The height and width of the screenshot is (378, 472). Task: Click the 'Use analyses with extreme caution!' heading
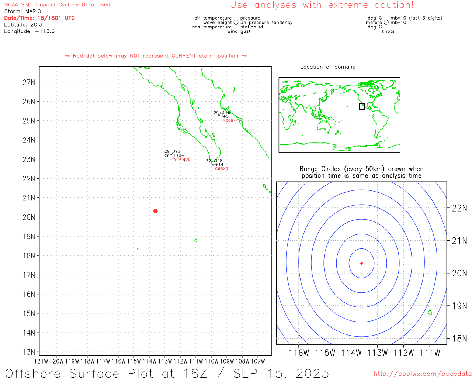click(x=322, y=5)
